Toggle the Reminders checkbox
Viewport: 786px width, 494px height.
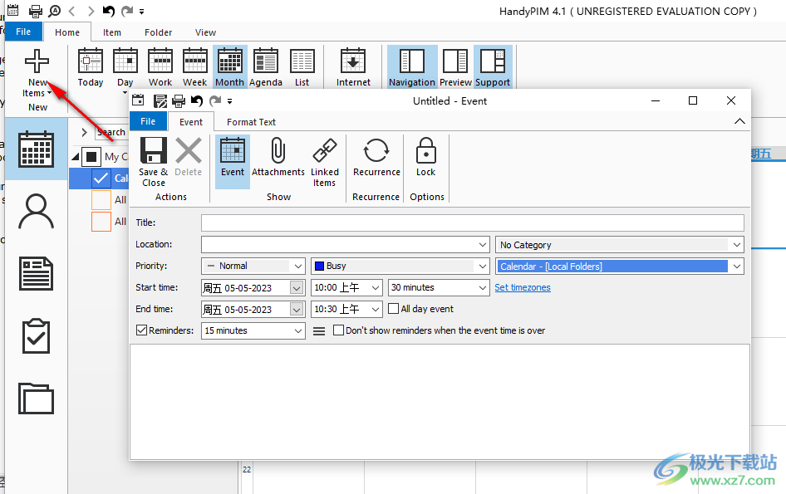(141, 330)
